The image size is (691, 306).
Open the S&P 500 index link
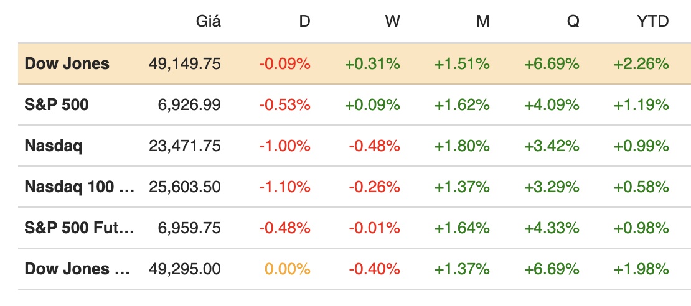click(x=57, y=104)
